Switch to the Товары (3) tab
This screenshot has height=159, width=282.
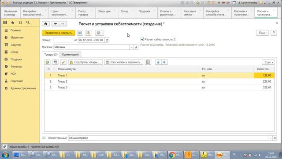[51, 54]
